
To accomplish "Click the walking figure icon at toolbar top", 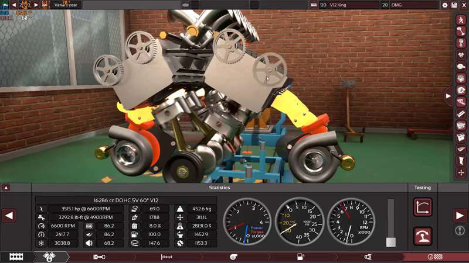I will point(461,19).
